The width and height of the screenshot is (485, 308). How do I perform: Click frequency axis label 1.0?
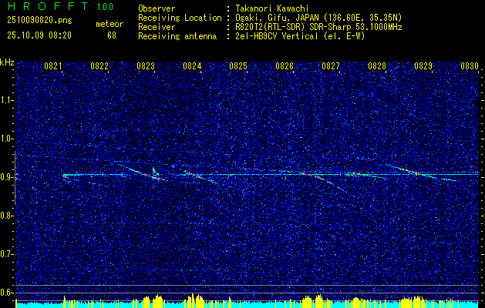coord(6,139)
